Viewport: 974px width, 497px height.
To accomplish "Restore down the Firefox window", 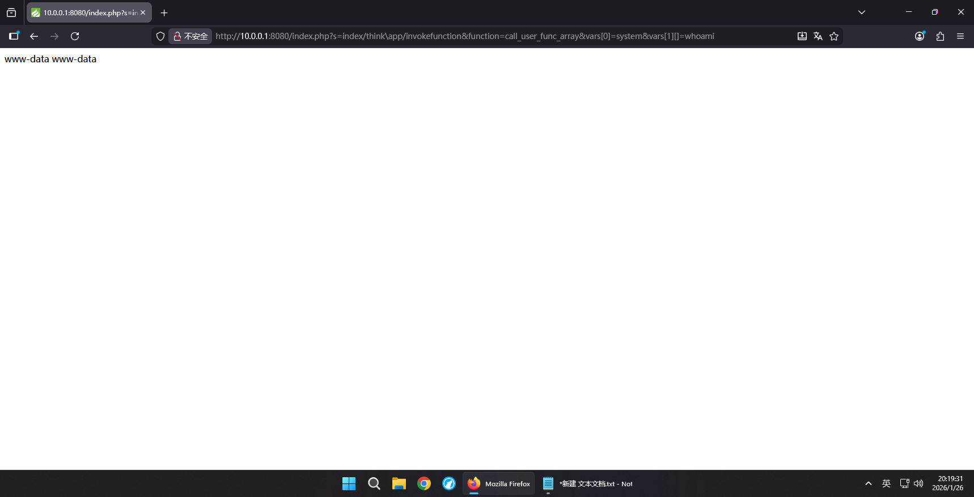I will 935,12.
